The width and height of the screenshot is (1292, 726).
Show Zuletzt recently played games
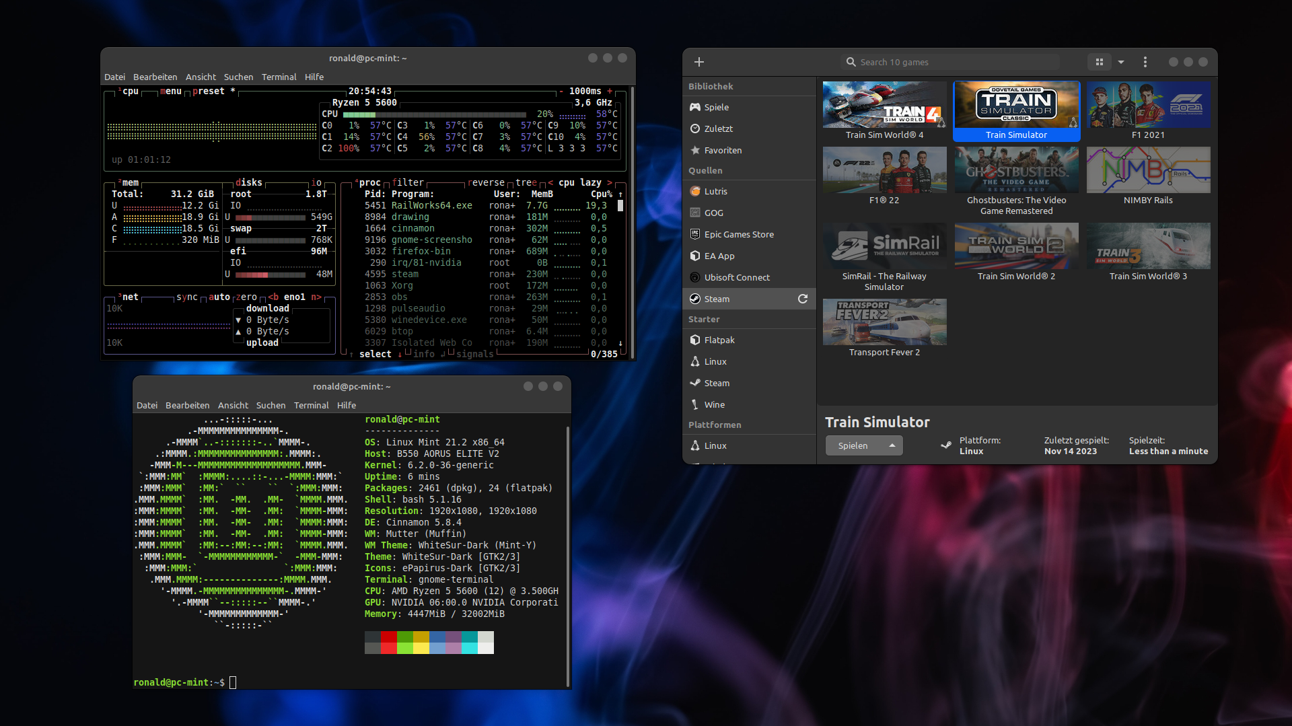tap(750, 129)
